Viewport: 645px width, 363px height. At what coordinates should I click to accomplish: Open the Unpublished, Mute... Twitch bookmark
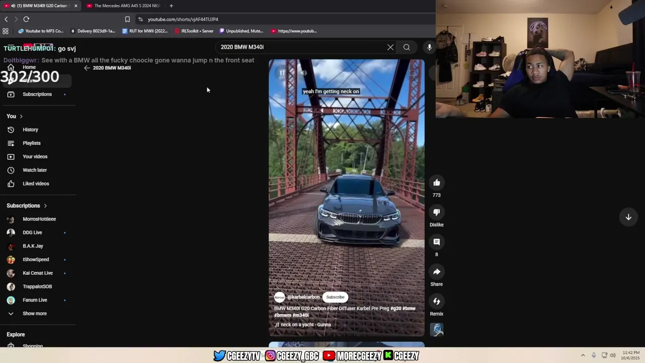click(241, 31)
